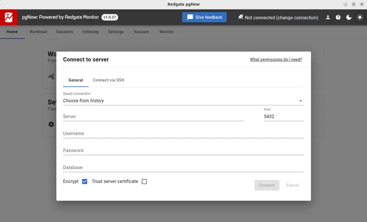Open the Indexing tab
Image resolution: width=367 pixels, height=222 pixels.
[x=90, y=31]
